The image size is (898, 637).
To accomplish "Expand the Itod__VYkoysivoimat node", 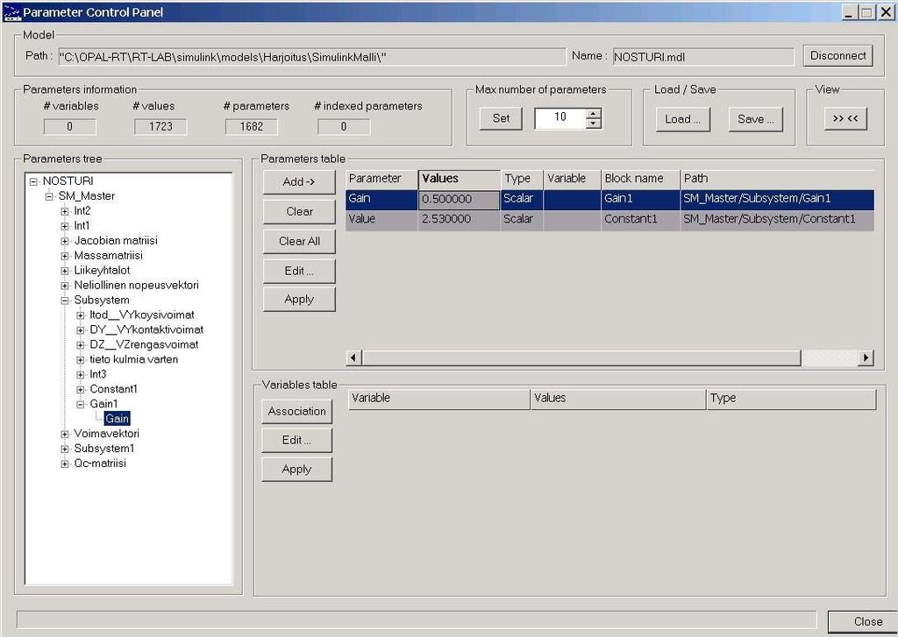I will pyautogui.click(x=80, y=315).
